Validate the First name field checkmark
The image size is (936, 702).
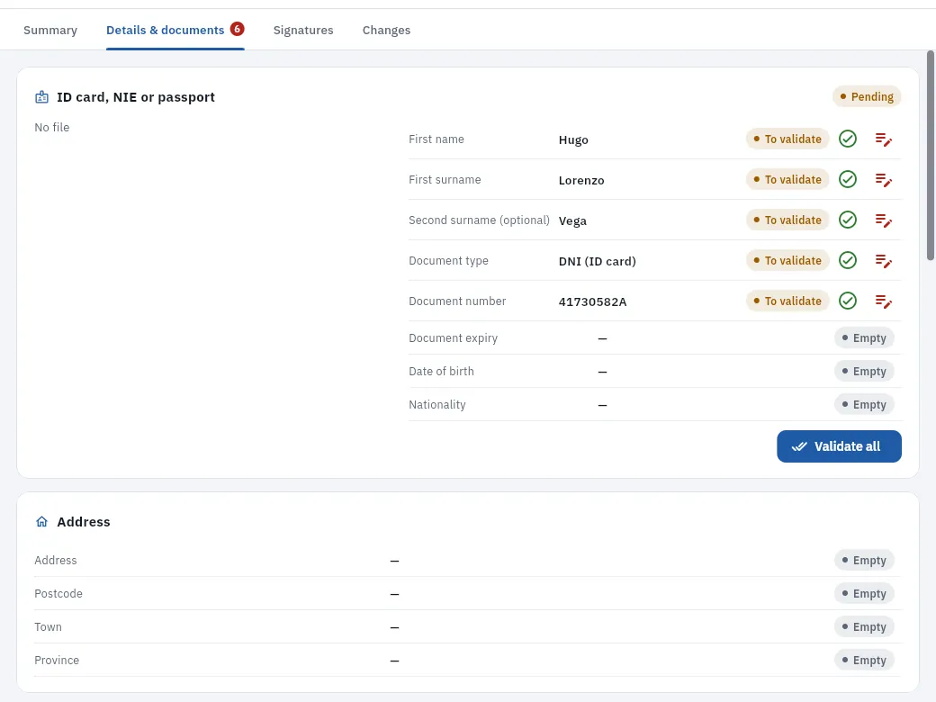click(848, 139)
